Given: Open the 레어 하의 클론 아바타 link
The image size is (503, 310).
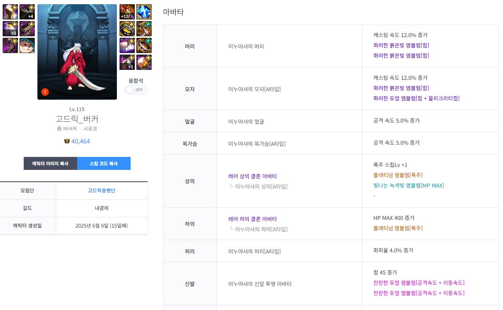Looking at the screenshot, I should [252, 219].
